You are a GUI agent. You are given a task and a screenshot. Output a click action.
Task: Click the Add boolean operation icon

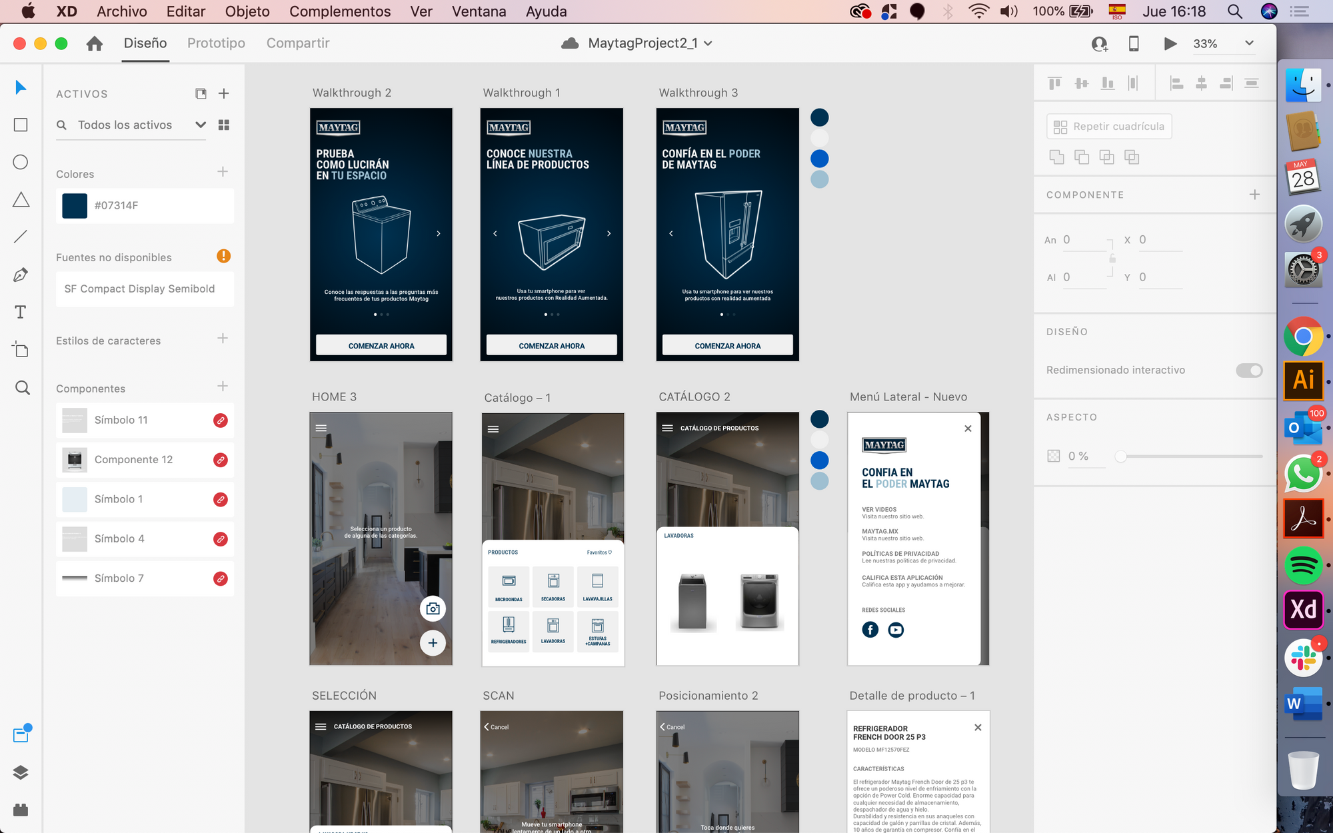[1057, 157]
